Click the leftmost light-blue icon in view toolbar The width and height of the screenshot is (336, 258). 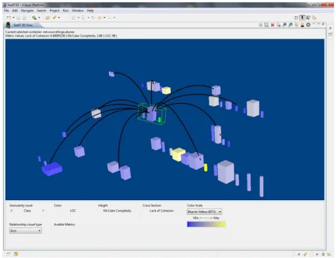click(x=261, y=25)
